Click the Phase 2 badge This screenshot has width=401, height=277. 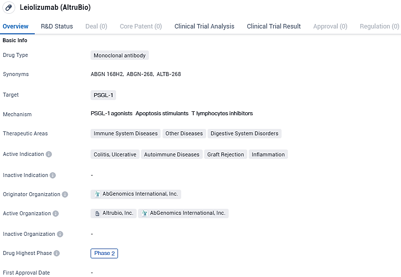pyautogui.click(x=104, y=253)
